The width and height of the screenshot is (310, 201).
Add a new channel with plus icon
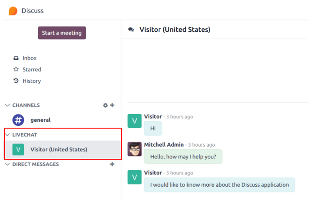click(x=112, y=105)
